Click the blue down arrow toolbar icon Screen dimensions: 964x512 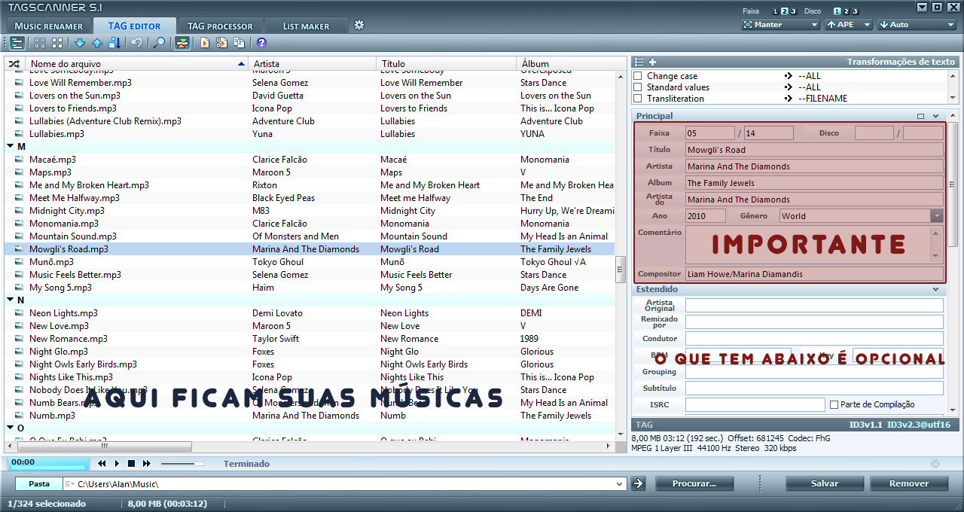tap(80, 43)
